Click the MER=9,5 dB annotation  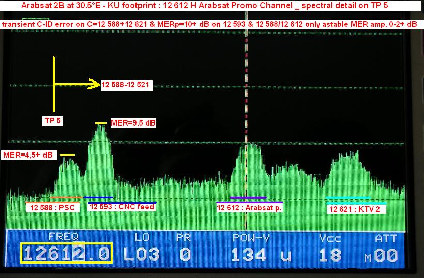133,123
